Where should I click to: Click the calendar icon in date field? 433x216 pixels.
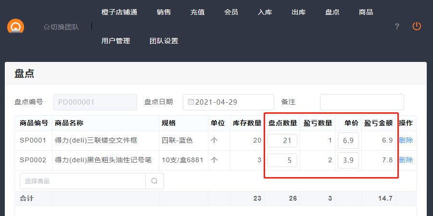click(x=191, y=102)
